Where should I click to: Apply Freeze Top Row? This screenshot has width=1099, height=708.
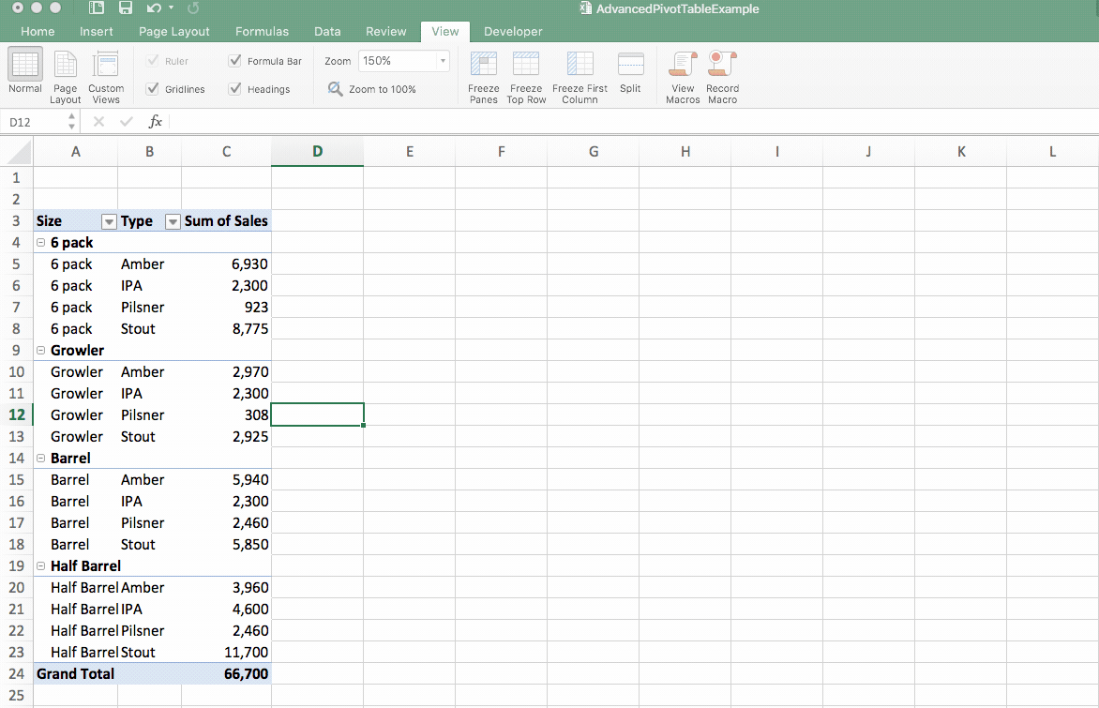pyautogui.click(x=526, y=75)
